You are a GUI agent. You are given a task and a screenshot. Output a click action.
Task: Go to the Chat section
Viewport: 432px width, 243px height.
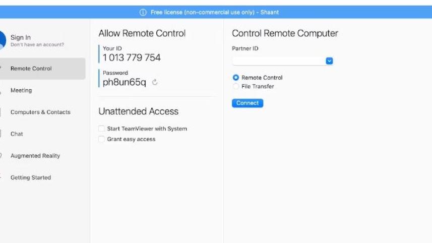17,134
